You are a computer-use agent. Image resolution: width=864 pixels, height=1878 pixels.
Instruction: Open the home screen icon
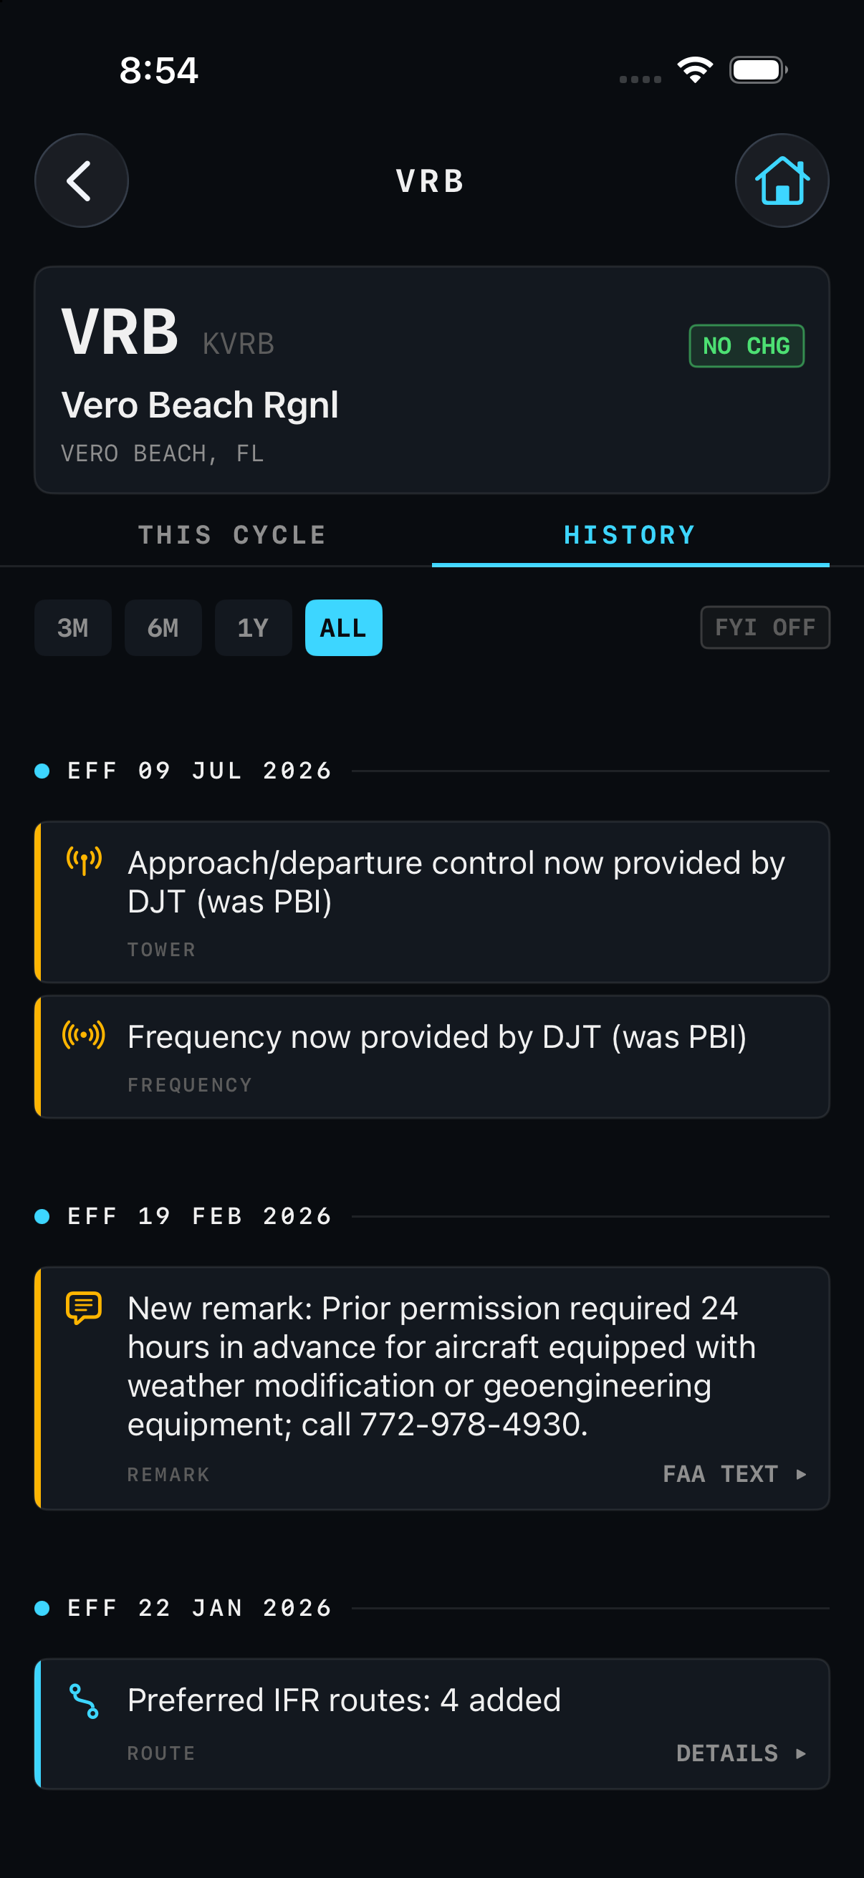[782, 180]
